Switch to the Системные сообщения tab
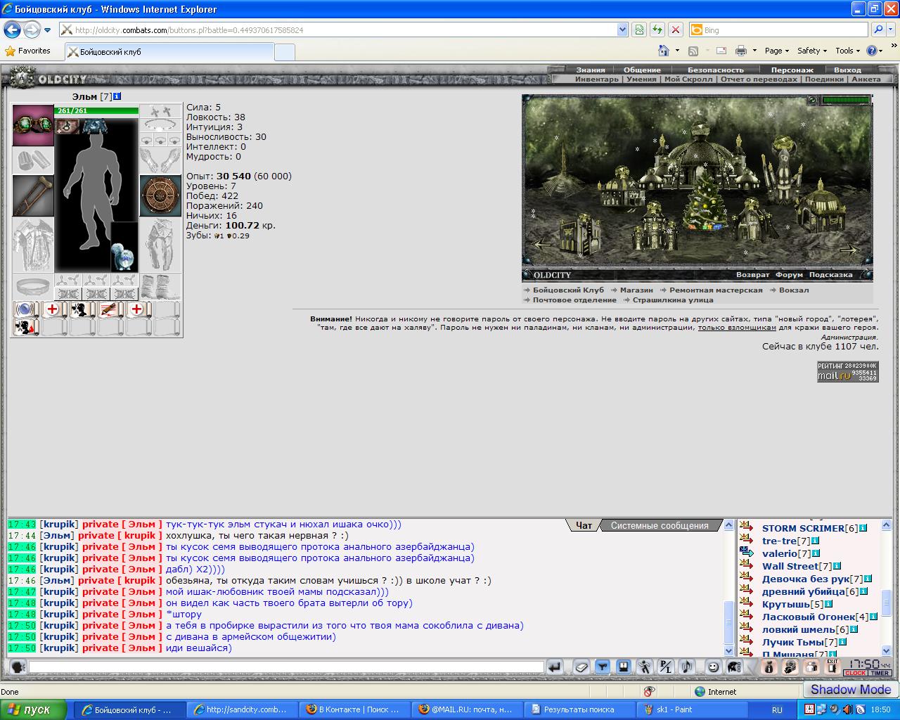Viewport: 900px width, 720px height. tap(660, 525)
